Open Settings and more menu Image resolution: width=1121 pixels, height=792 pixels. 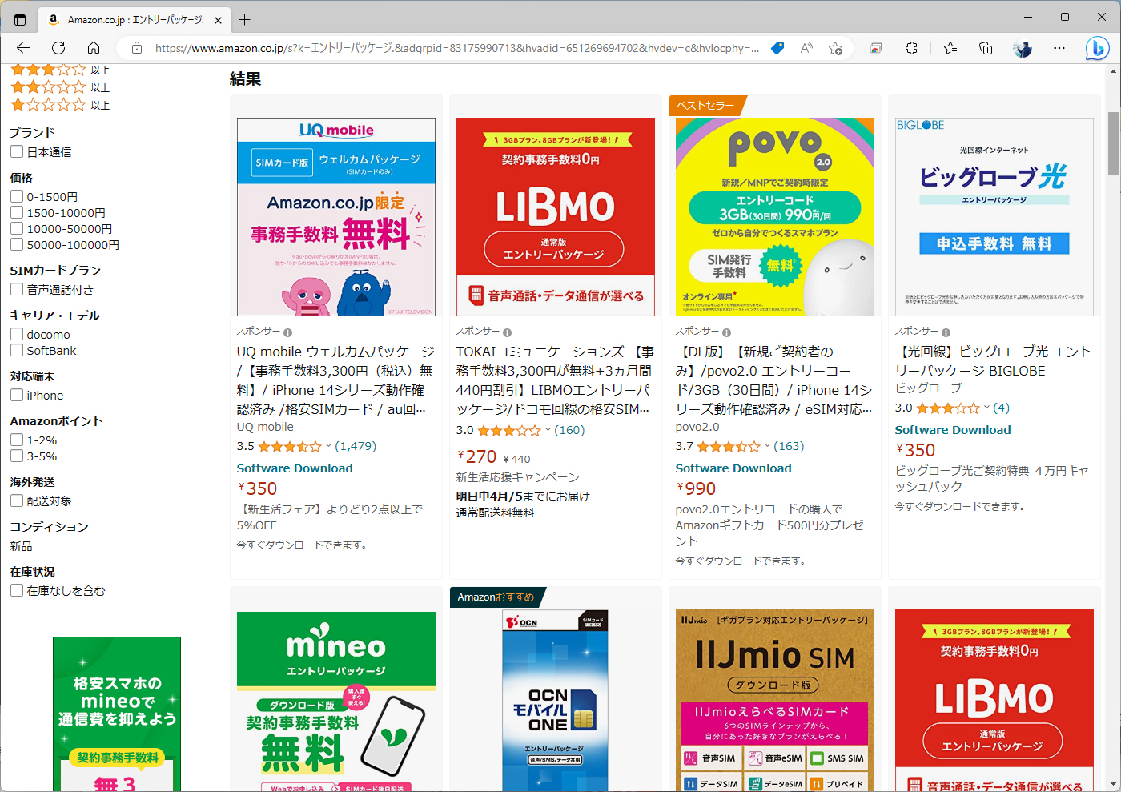(1059, 48)
